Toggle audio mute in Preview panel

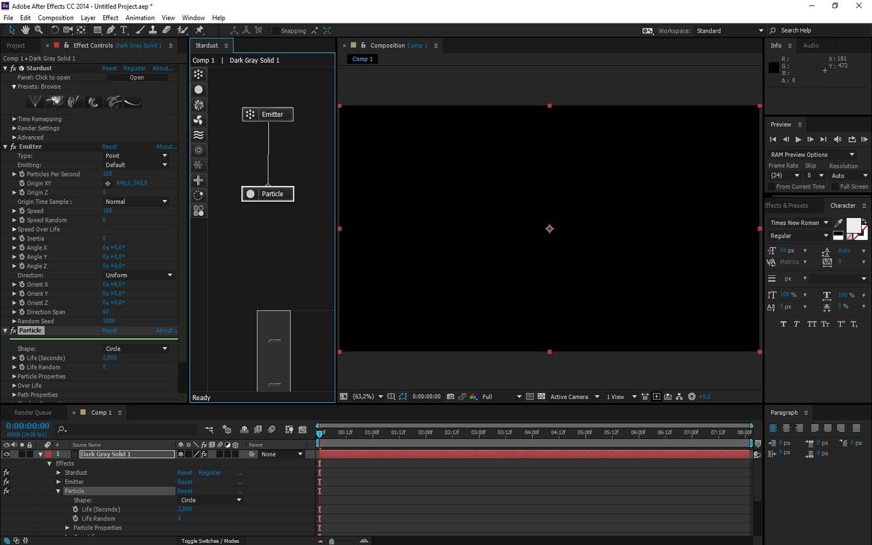(838, 140)
